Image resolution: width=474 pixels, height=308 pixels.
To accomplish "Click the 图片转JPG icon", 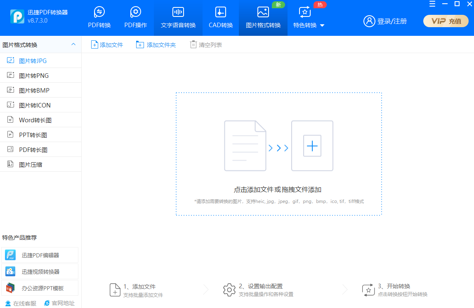I will (x=11, y=61).
